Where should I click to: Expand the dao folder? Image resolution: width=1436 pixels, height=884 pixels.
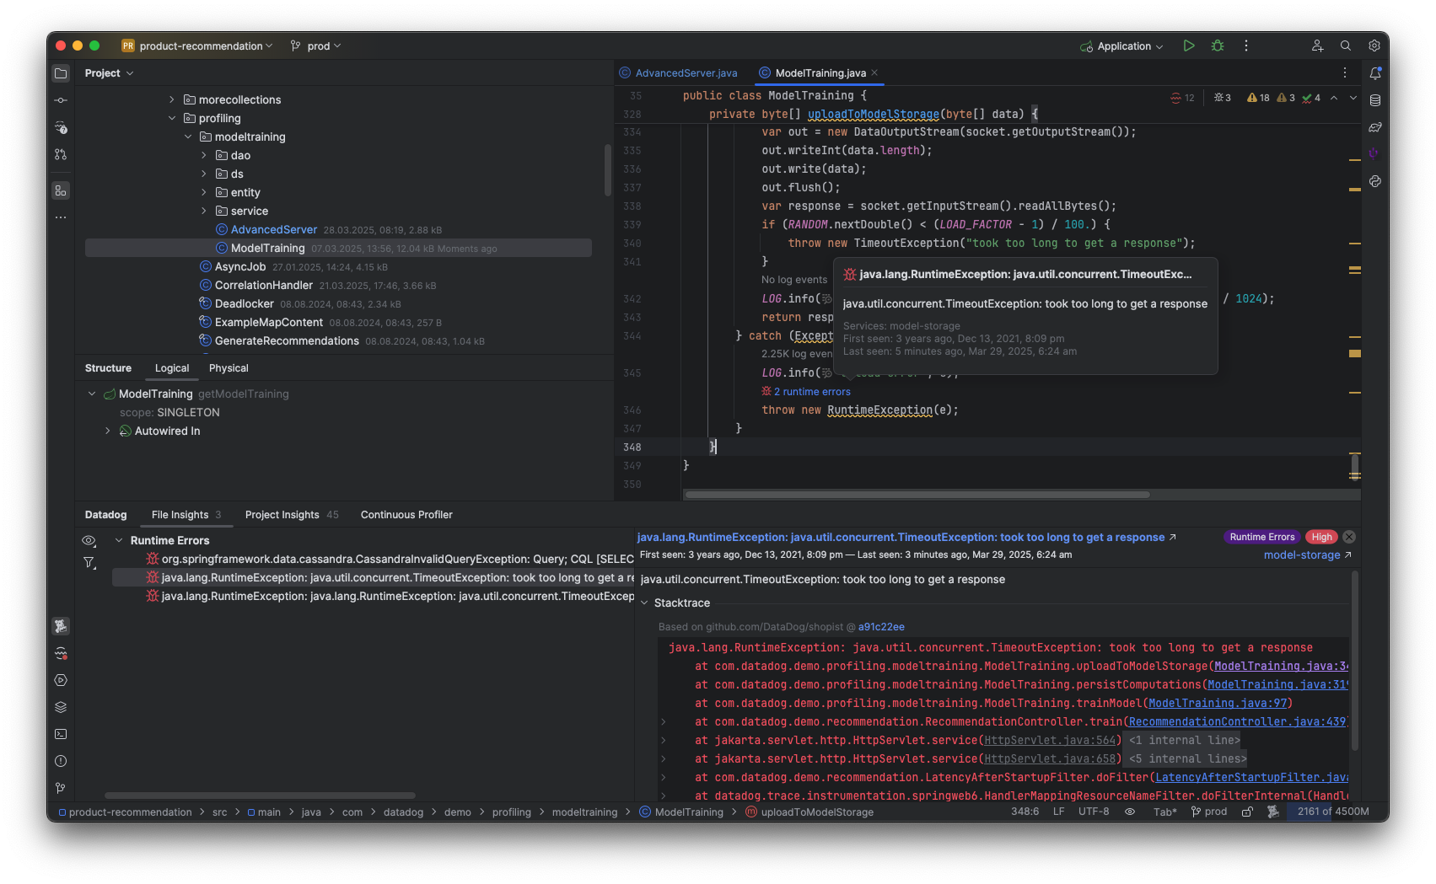(204, 155)
